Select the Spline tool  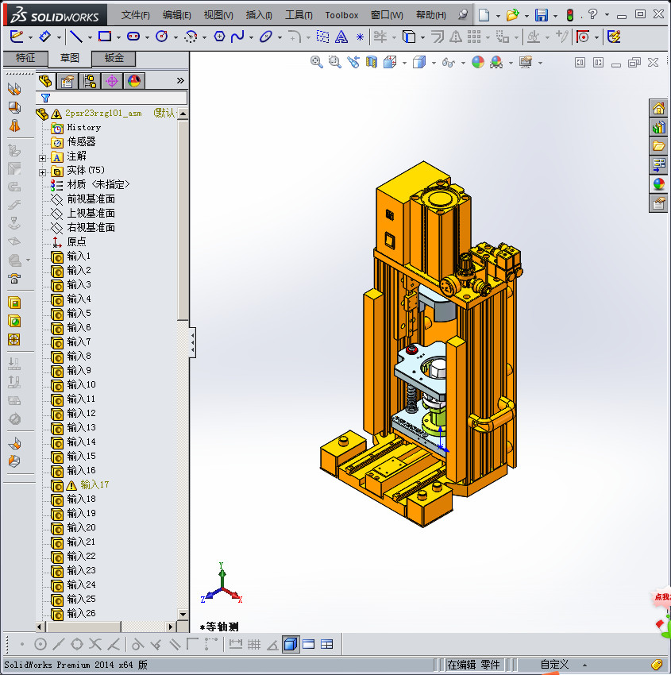tap(237, 37)
